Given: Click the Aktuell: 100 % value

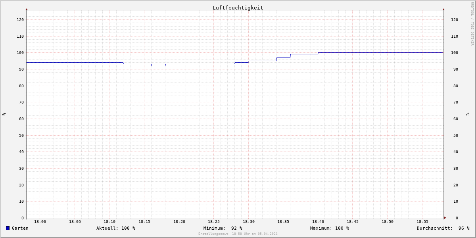Looking at the screenshot, I should [116, 228].
